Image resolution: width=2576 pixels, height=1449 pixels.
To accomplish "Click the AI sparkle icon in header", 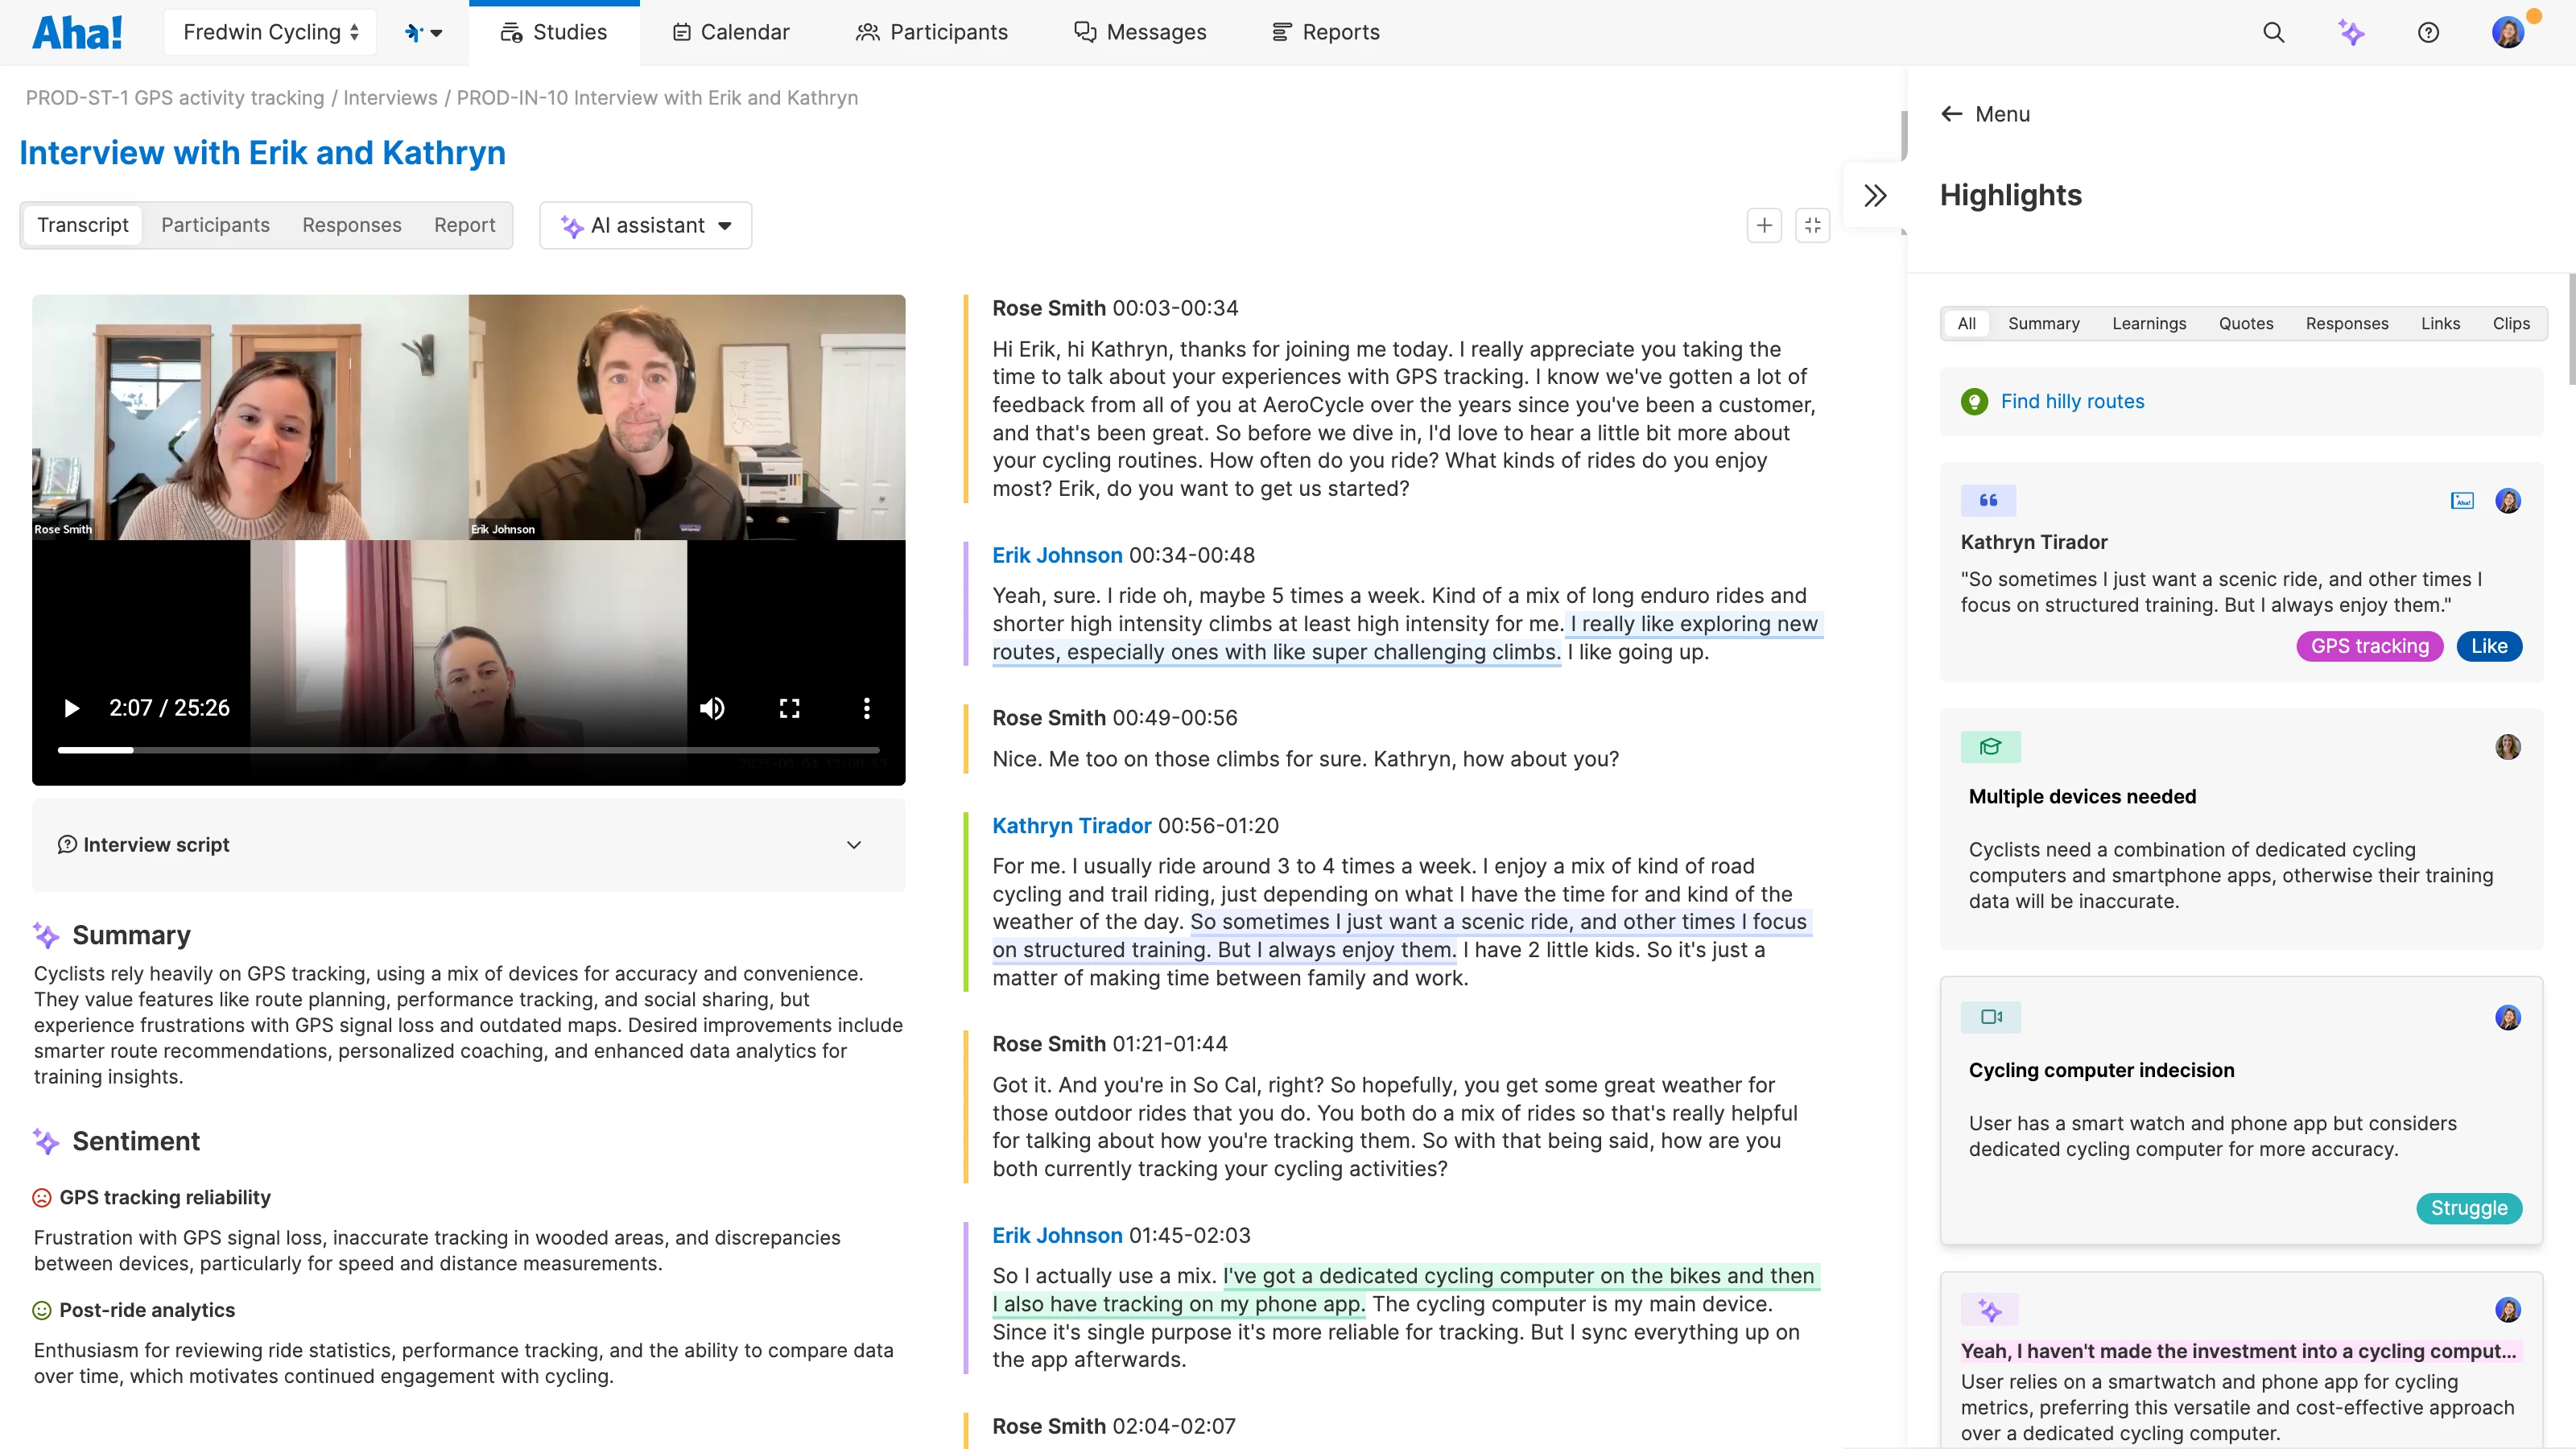I will click(2351, 32).
